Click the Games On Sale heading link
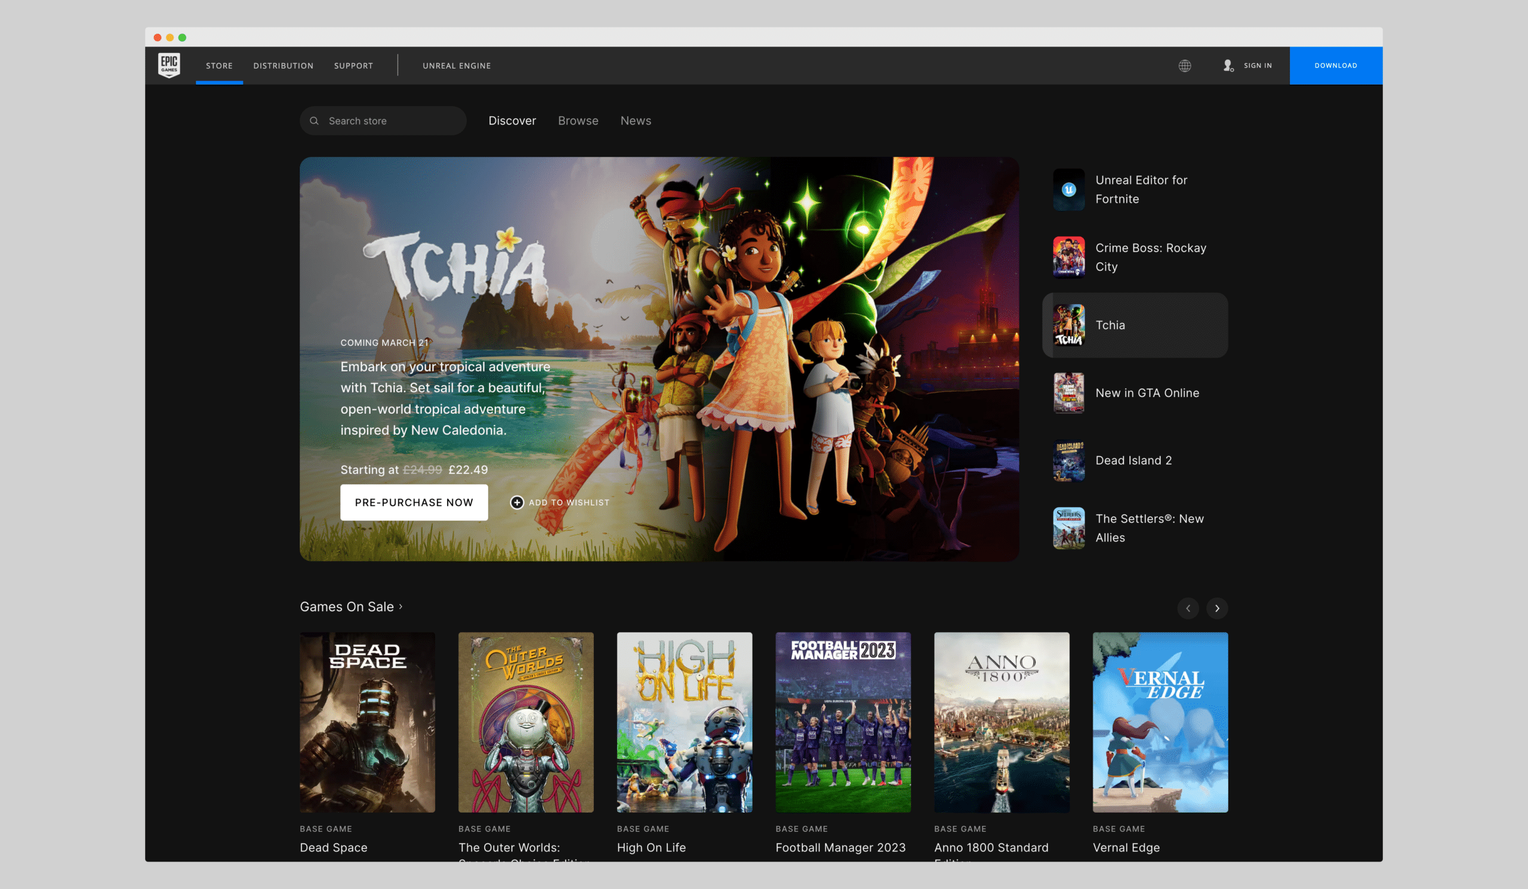Viewport: 1528px width, 889px height. click(x=346, y=607)
